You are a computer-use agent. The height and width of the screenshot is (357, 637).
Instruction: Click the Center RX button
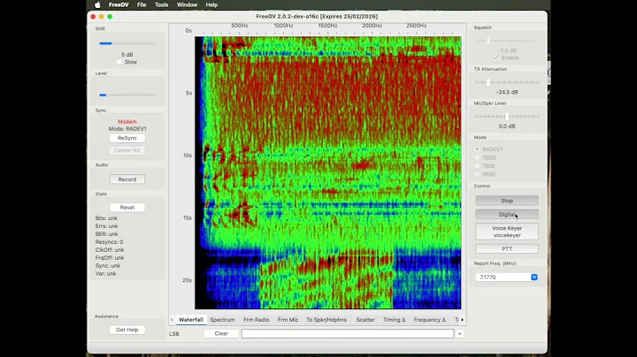[x=127, y=150]
